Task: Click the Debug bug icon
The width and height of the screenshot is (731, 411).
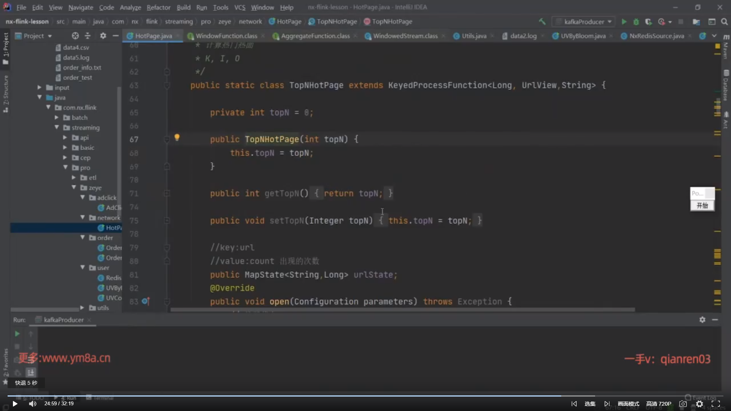Action: [x=636, y=22]
